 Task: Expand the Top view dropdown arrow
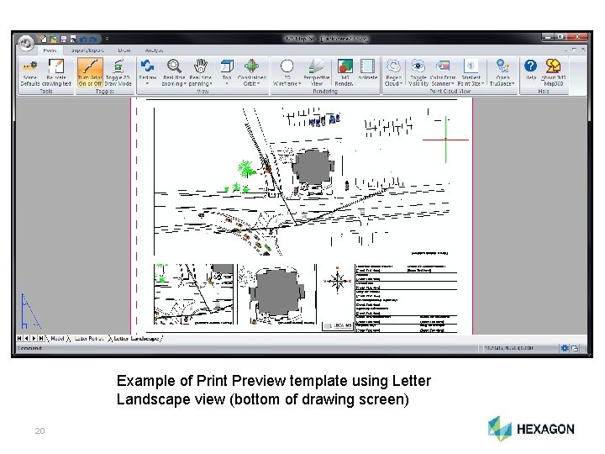click(227, 83)
